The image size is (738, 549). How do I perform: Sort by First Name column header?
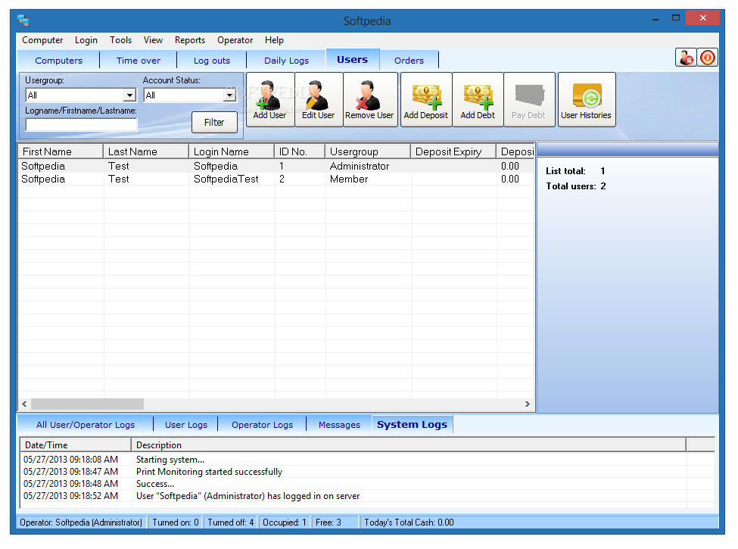point(61,151)
